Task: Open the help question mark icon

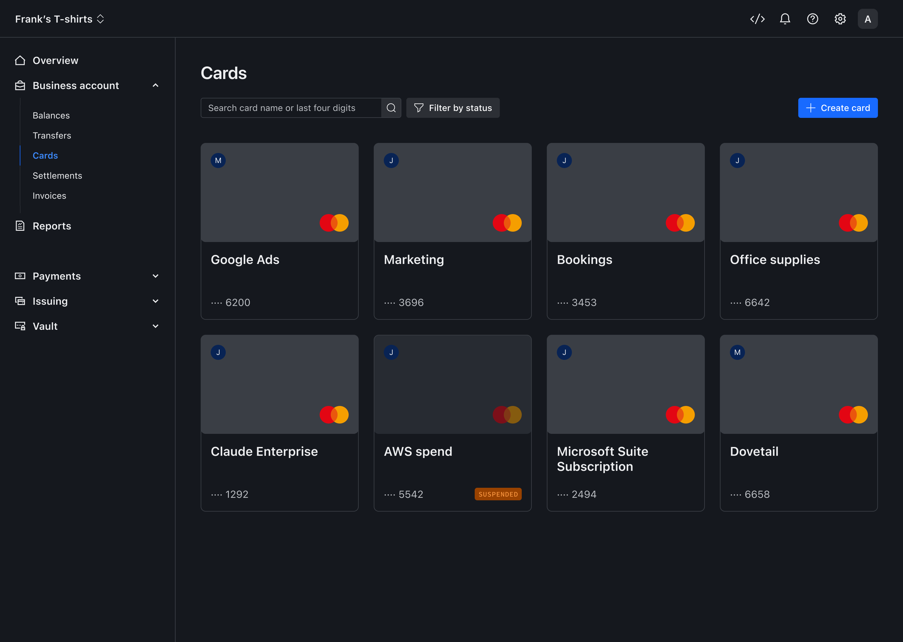Action: coord(812,19)
